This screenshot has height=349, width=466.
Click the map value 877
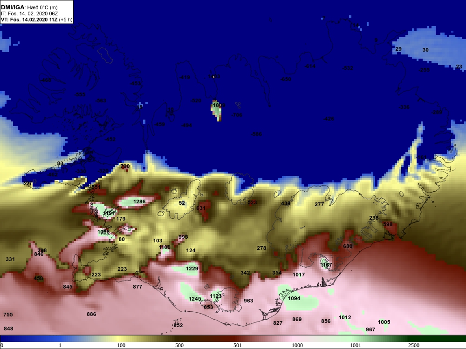tap(137, 287)
